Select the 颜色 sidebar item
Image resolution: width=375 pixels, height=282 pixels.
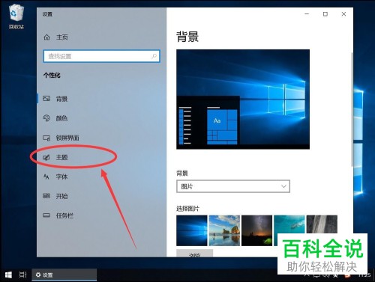pos(101,118)
